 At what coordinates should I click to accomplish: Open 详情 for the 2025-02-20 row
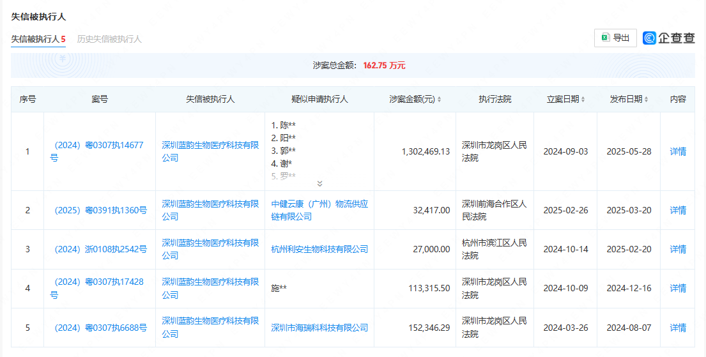pos(678,250)
